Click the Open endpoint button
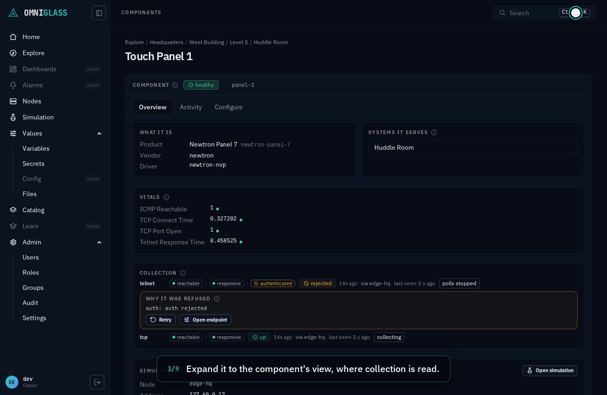Screen dimensions: 607x395 pyautogui.click(x=205, y=320)
